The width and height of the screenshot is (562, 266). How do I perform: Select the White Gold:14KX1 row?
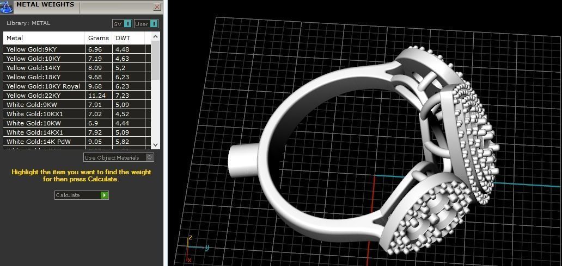click(77, 132)
